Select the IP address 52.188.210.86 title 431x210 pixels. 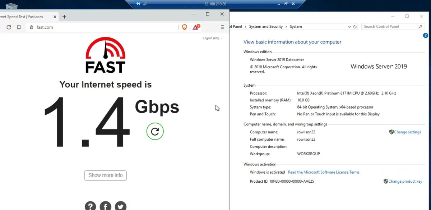[215, 4]
